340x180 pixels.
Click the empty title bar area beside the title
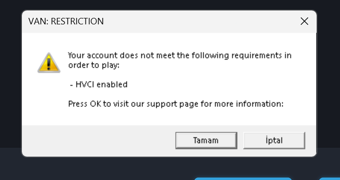tap(199, 21)
